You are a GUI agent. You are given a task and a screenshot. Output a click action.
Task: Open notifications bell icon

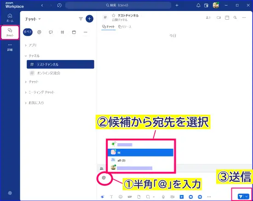click(198, 6)
